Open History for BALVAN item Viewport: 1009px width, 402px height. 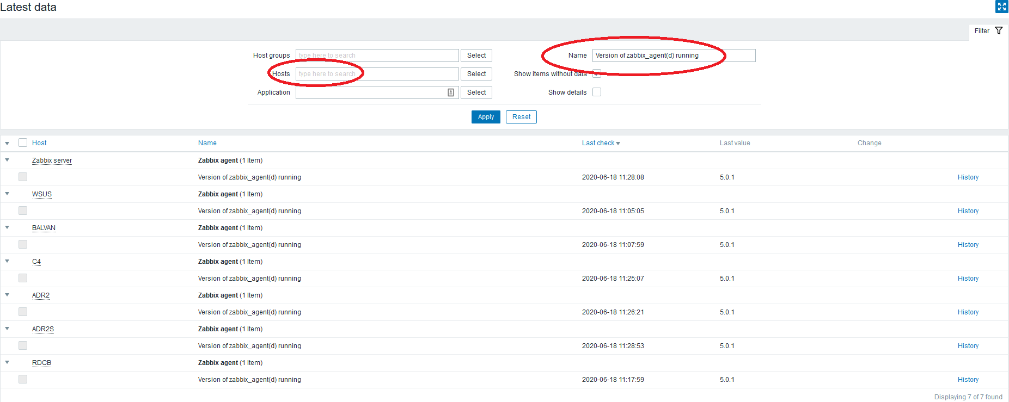[968, 245]
